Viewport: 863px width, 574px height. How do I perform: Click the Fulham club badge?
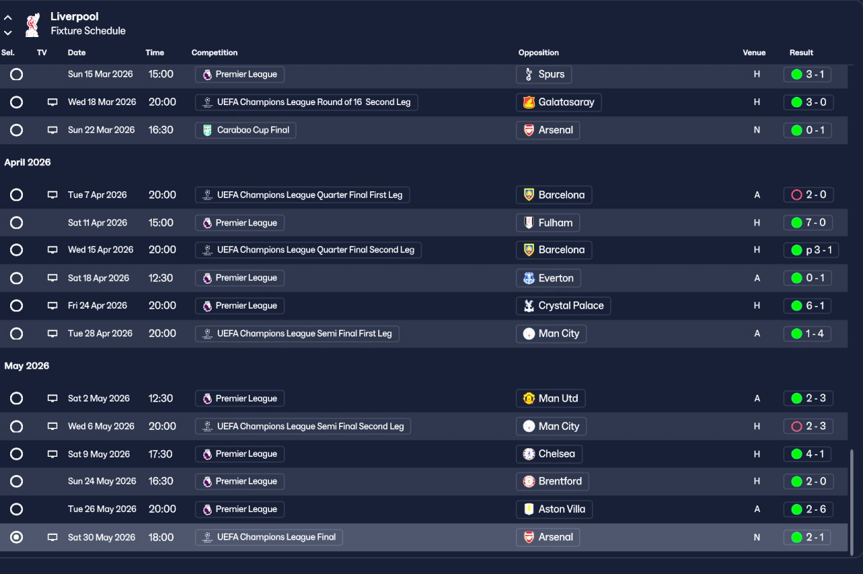529,223
